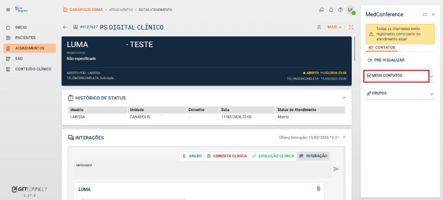Send the message with arrow icon

(336, 169)
